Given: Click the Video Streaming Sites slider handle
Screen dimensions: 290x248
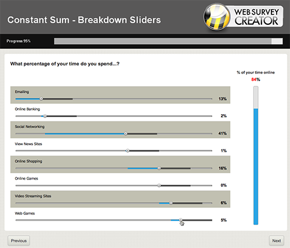Looking at the screenshot, I should point(171,203).
